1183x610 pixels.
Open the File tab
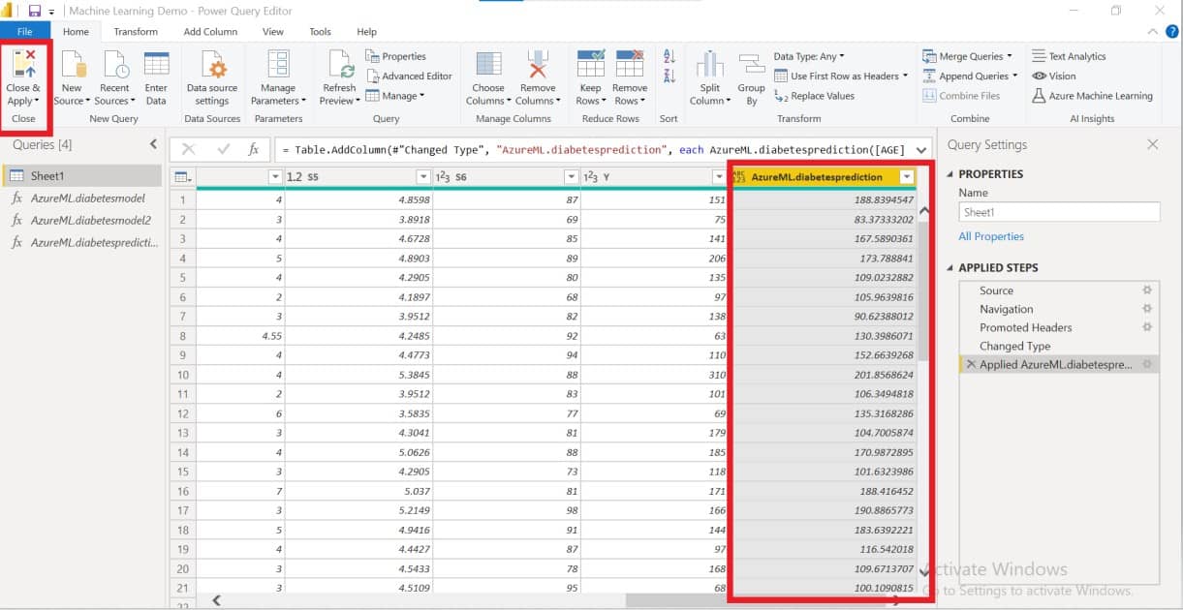click(24, 32)
